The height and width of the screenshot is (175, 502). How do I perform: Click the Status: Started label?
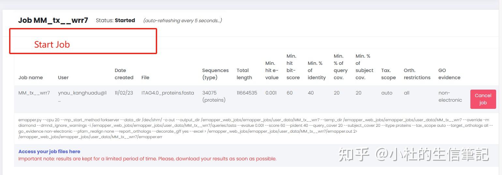115,21
